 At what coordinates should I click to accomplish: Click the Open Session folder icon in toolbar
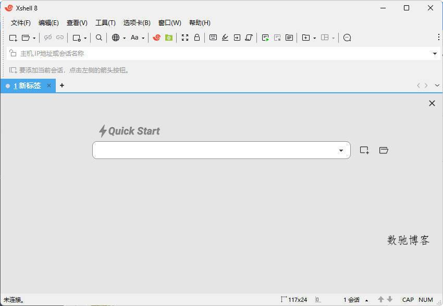click(x=26, y=38)
